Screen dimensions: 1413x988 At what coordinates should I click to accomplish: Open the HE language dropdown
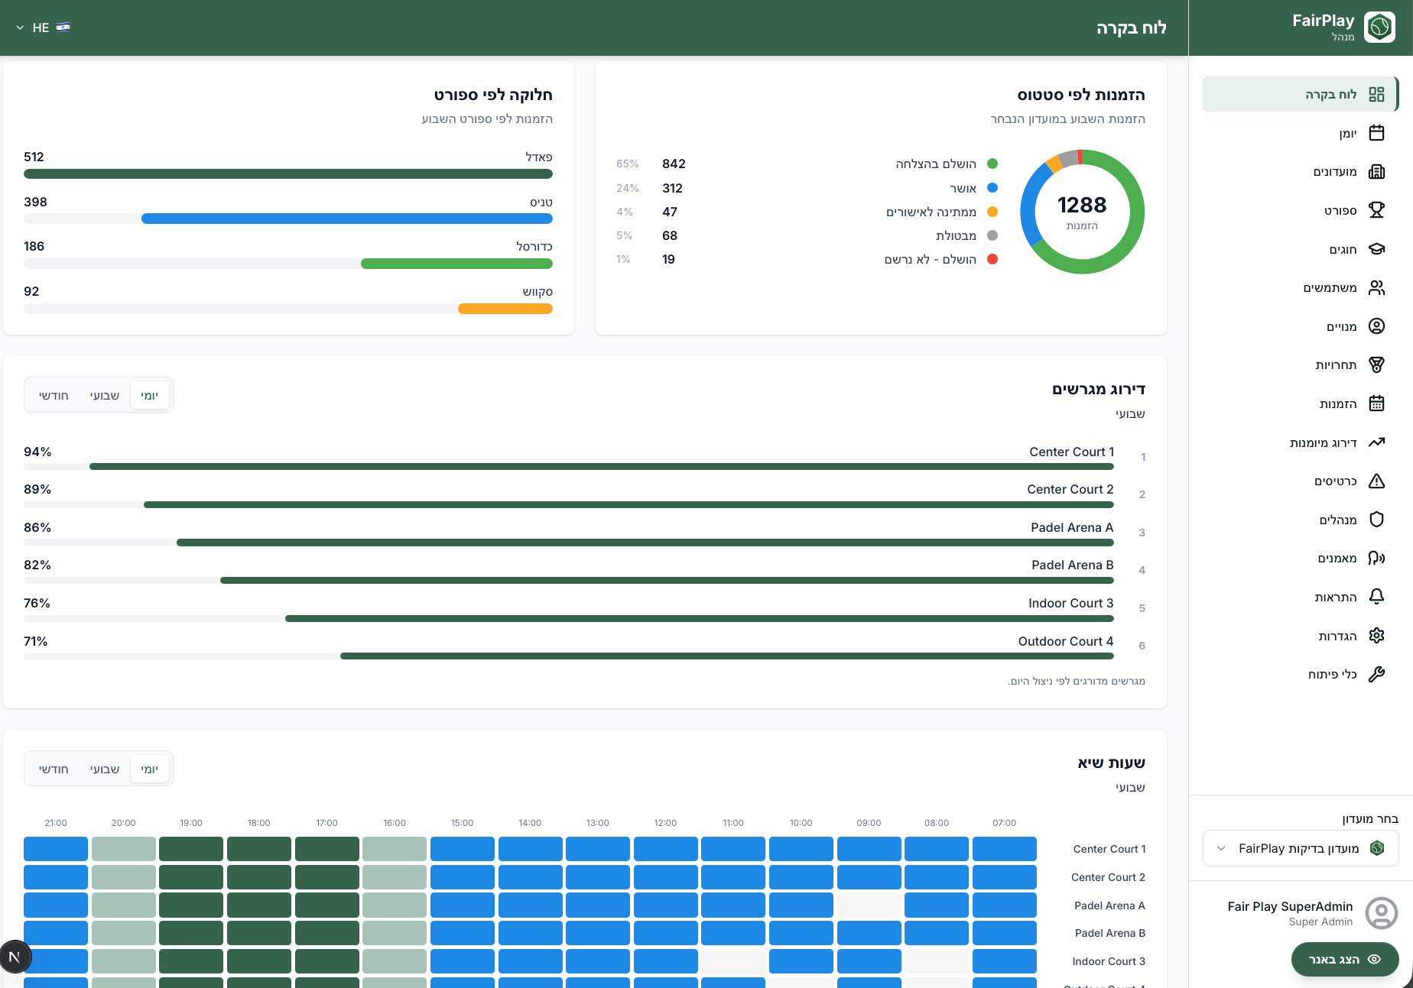pos(44,28)
